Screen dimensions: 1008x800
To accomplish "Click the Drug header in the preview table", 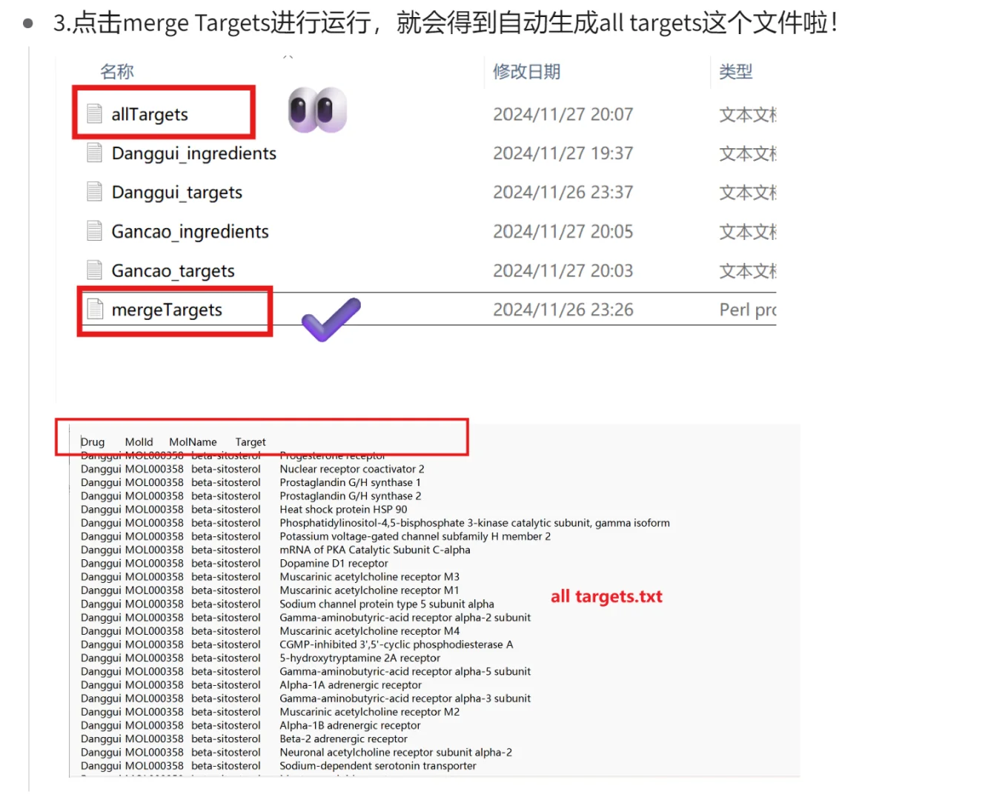I will tap(92, 441).
